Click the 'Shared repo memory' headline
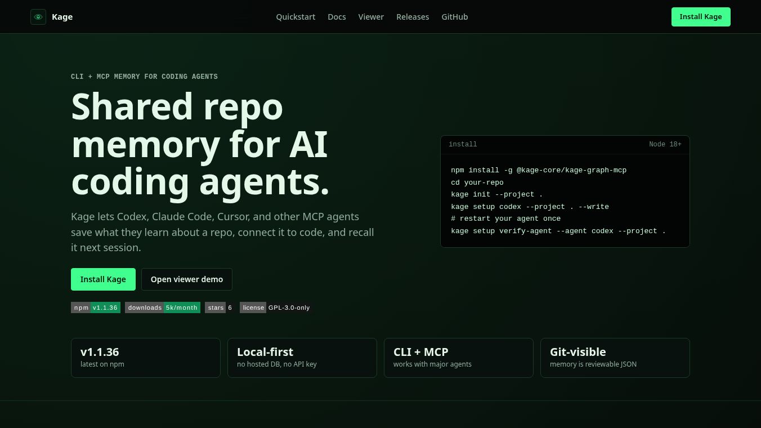Viewport: 761px width, 428px height. coord(200,144)
